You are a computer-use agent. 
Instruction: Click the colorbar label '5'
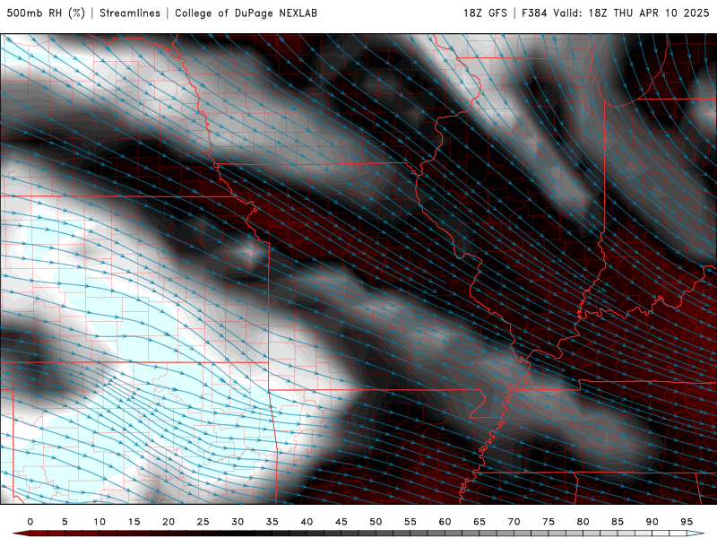(65, 522)
